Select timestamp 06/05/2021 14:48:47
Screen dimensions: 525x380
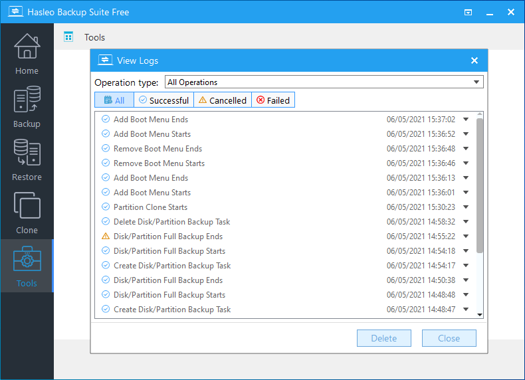point(421,309)
